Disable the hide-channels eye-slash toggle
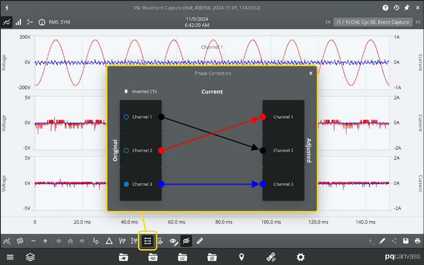Screen dimensions: 424x265 coord(186,241)
